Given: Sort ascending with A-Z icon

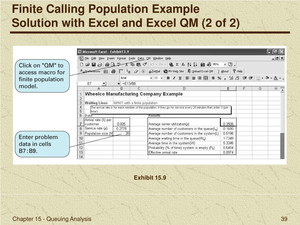Looking at the screenshot, I should (189, 64).
